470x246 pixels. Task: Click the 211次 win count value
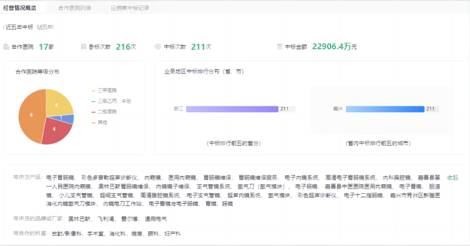click(201, 47)
